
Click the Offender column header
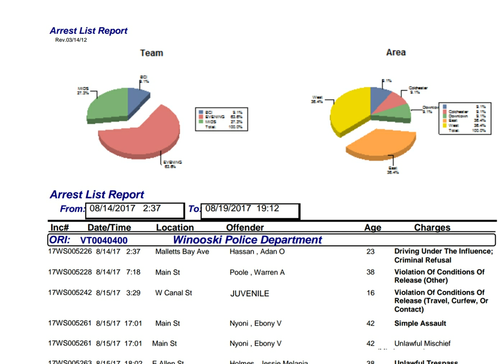click(x=245, y=228)
